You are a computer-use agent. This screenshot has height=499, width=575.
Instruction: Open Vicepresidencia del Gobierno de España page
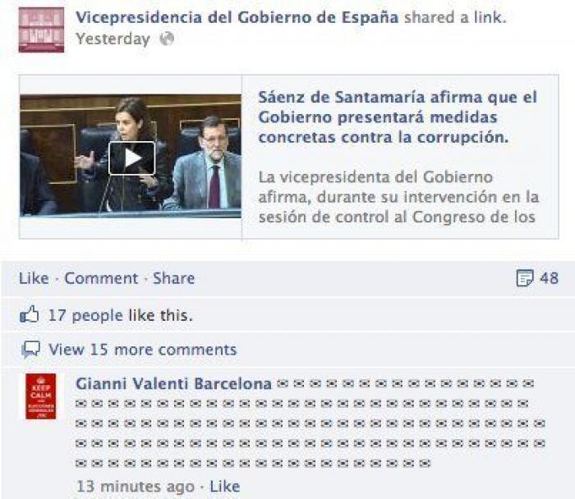click(237, 17)
